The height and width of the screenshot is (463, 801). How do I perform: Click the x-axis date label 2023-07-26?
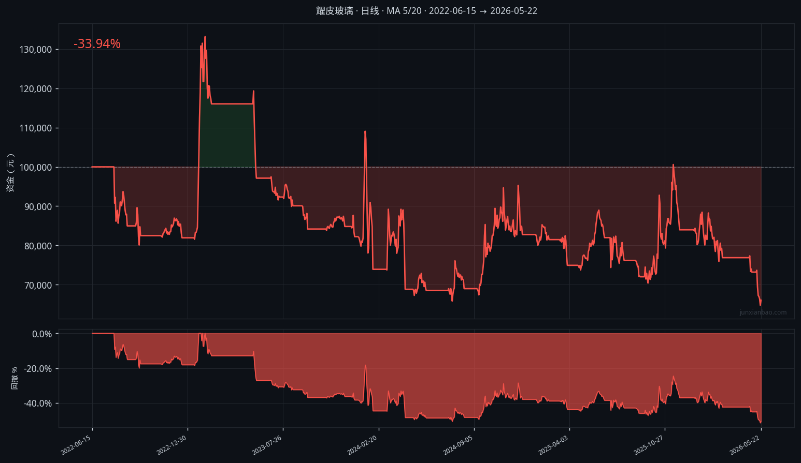coord(266,445)
